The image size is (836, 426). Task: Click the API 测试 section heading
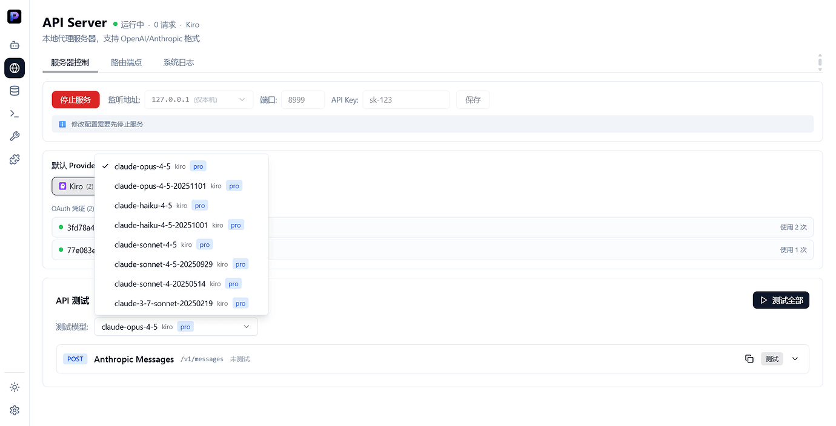(x=73, y=301)
